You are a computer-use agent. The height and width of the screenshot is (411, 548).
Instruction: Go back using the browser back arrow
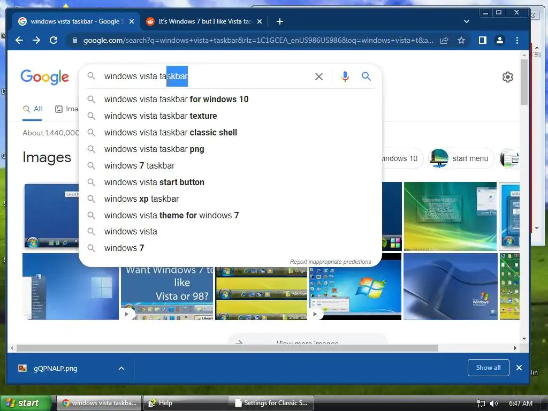pyautogui.click(x=19, y=40)
